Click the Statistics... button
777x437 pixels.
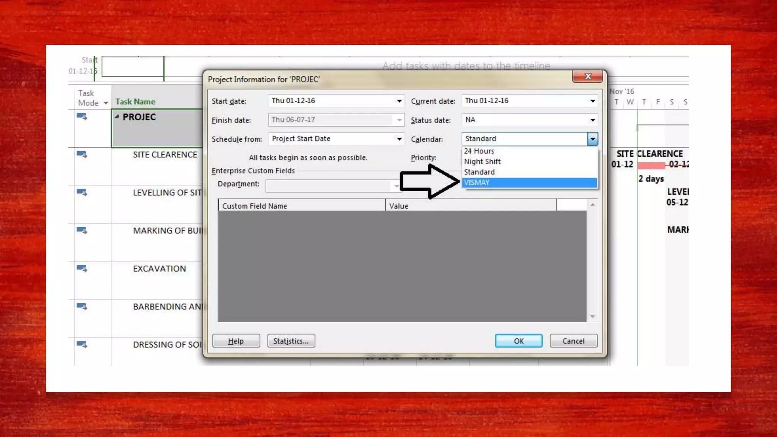291,341
